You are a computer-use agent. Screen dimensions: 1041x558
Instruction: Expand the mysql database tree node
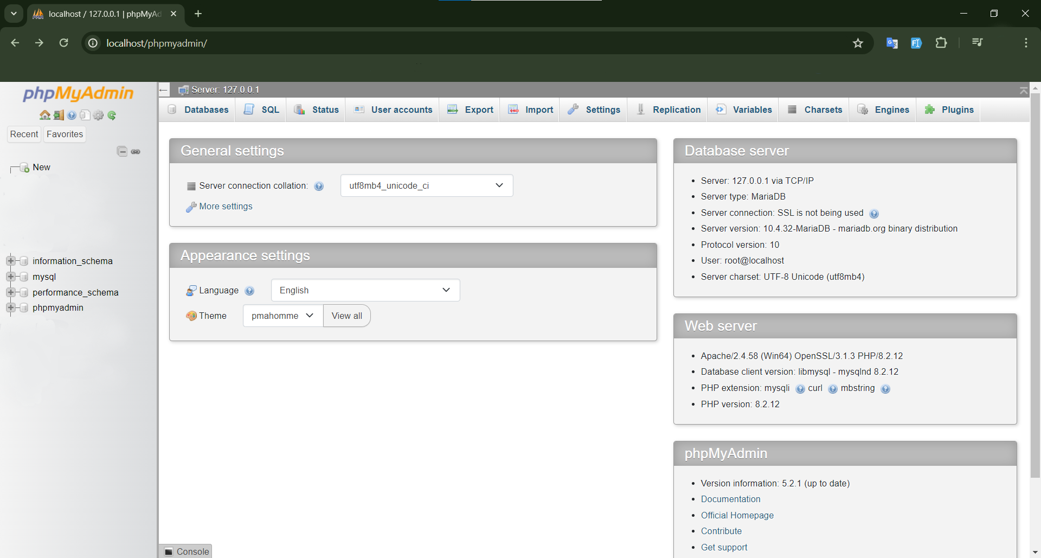12,277
